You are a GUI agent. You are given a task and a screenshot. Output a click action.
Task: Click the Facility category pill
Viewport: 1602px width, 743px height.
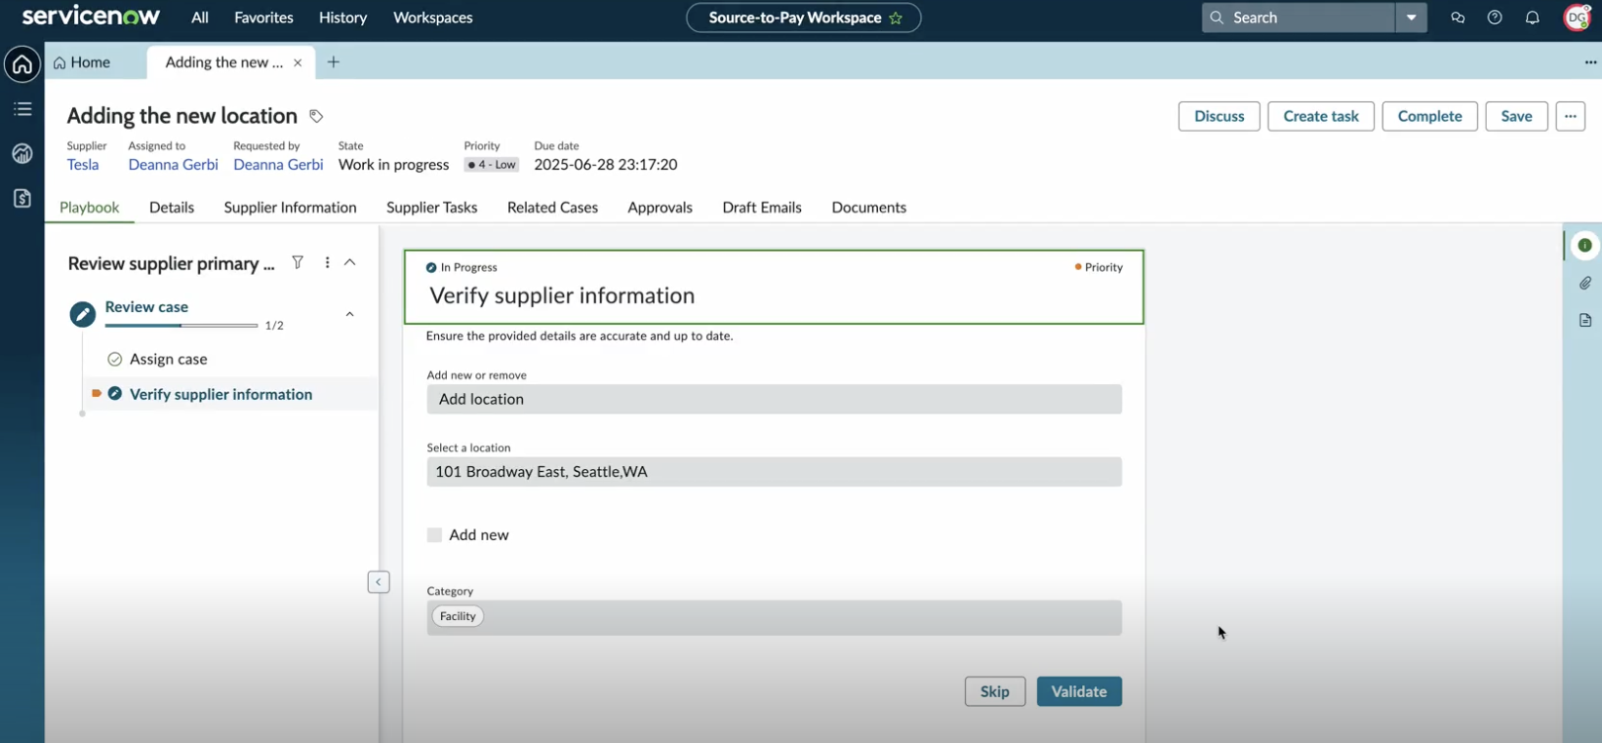(458, 616)
